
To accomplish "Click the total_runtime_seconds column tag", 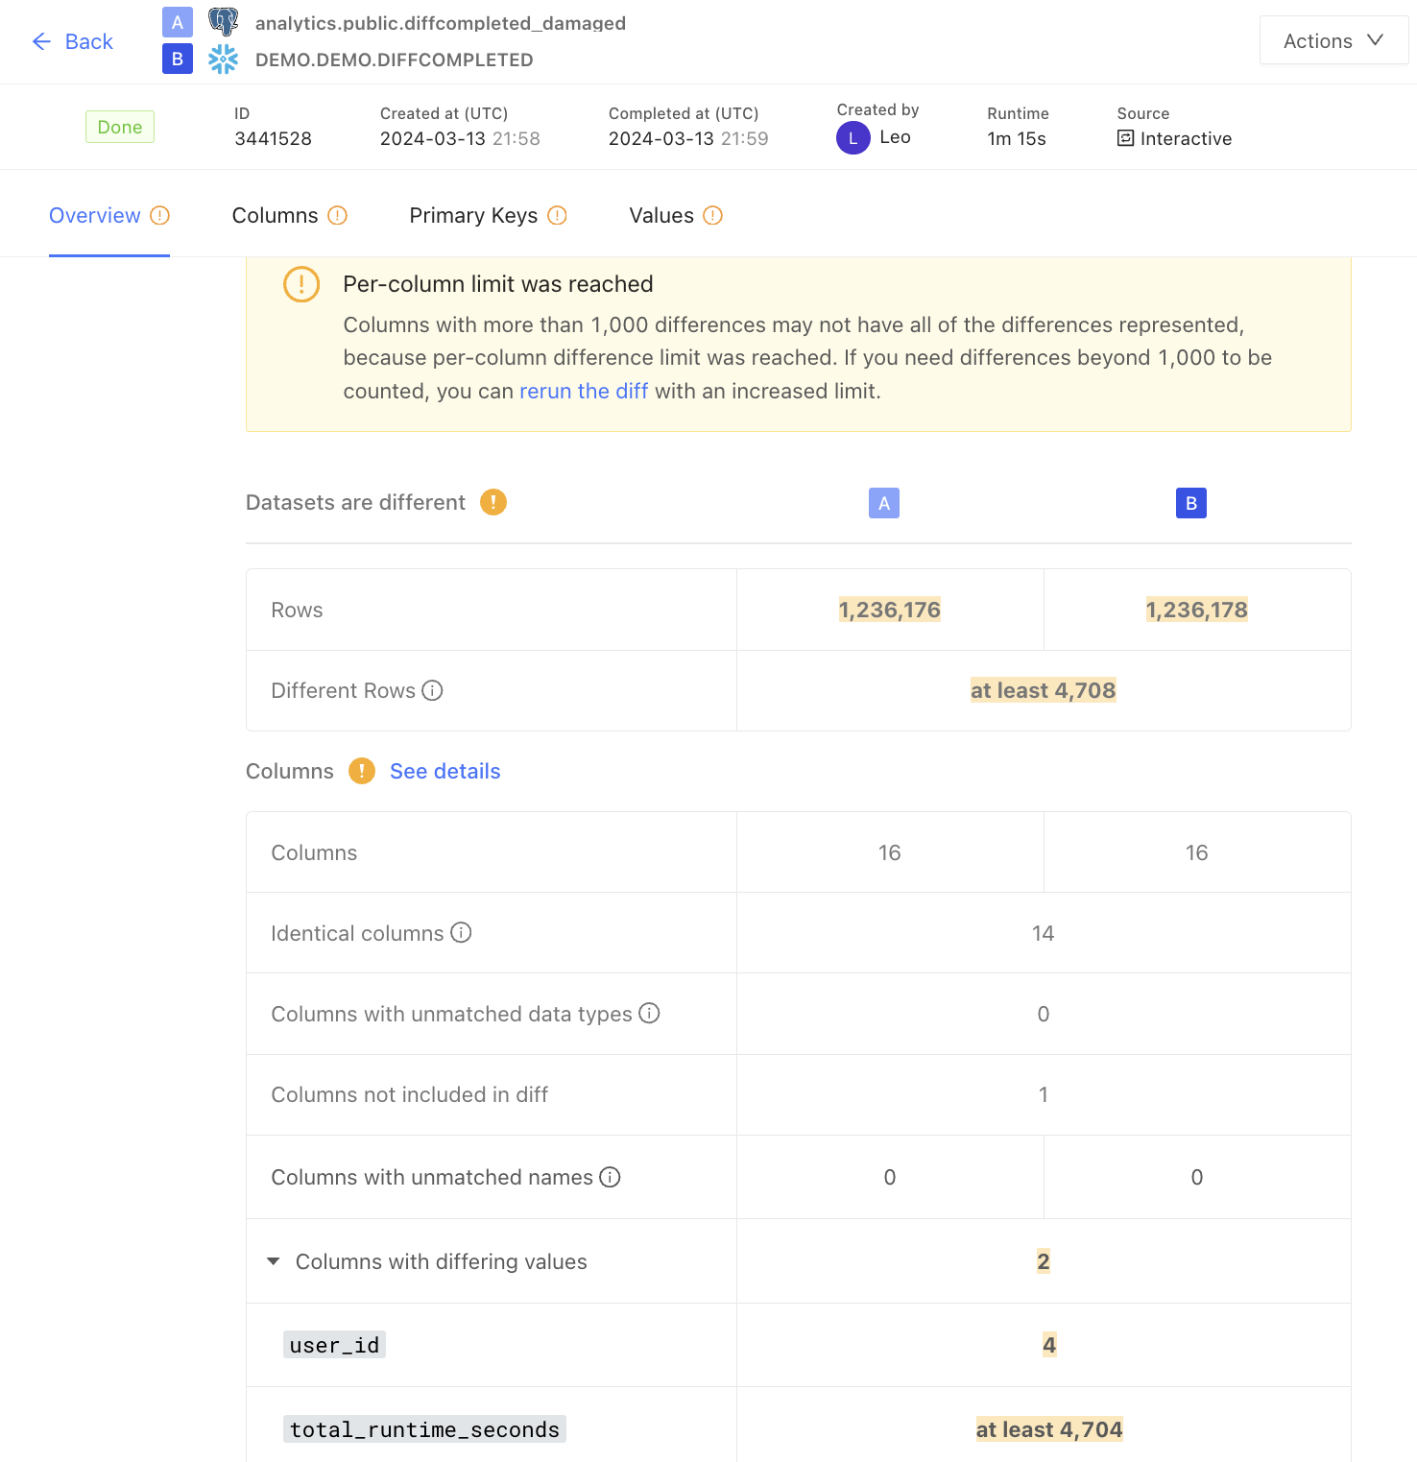I will coord(424,1429).
